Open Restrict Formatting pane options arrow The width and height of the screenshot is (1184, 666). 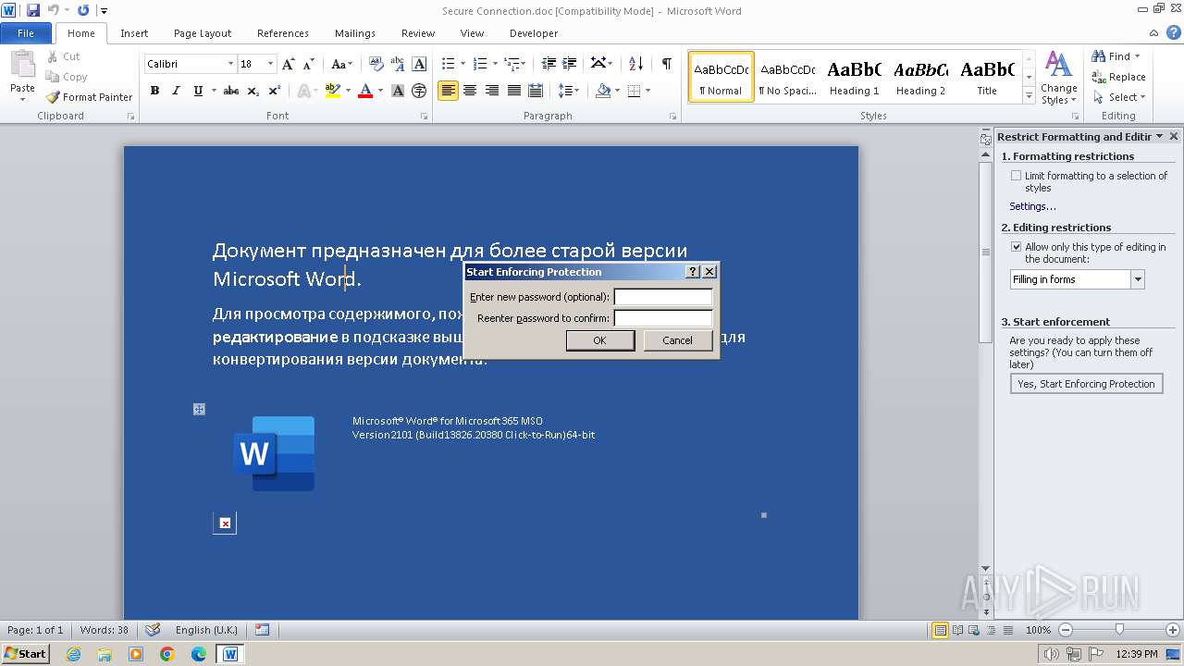click(x=1159, y=136)
